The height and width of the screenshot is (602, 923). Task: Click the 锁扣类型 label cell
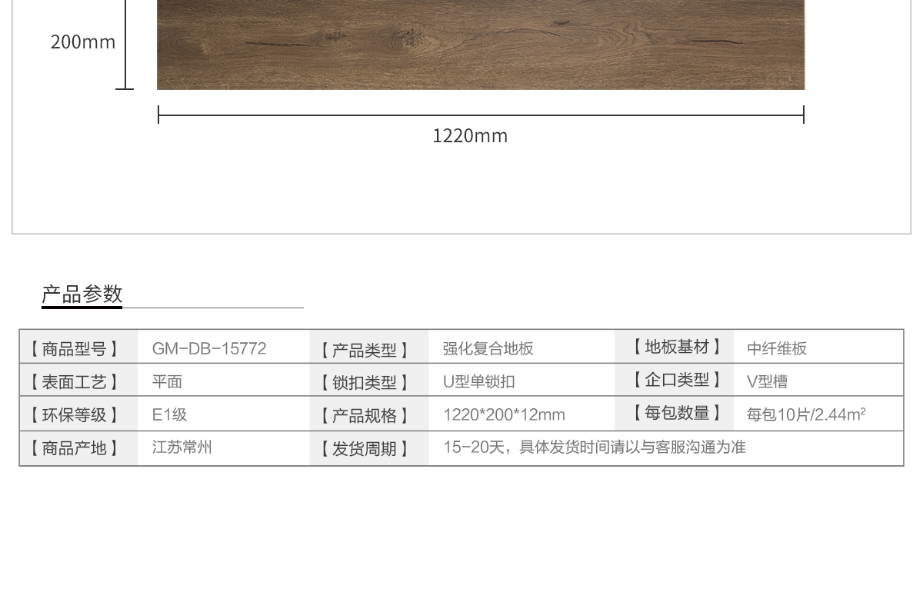point(365,383)
